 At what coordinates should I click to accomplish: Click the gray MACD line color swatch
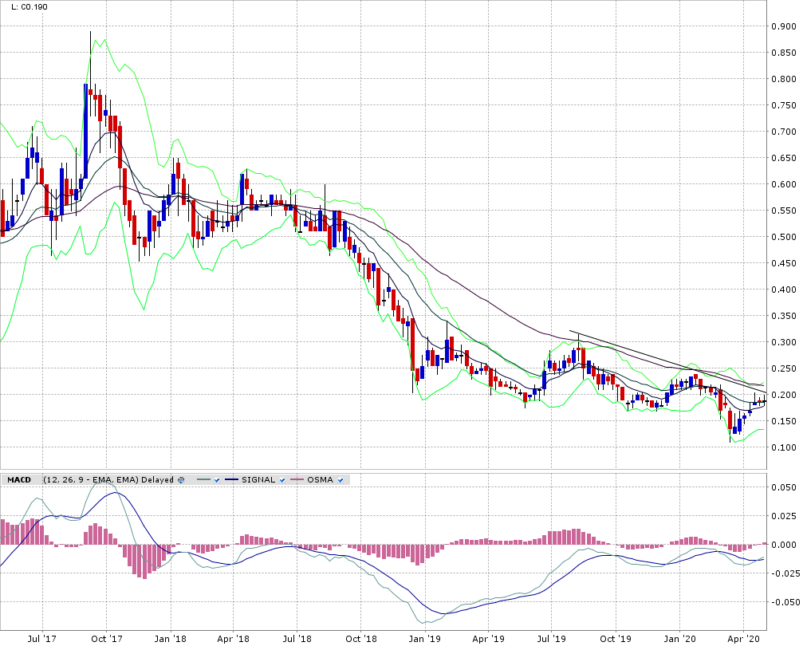(x=203, y=479)
